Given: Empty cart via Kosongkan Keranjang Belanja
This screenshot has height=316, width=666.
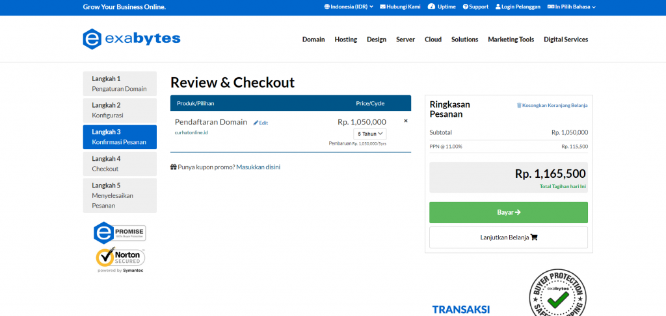Looking at the screenshot, I should point(552,104).
